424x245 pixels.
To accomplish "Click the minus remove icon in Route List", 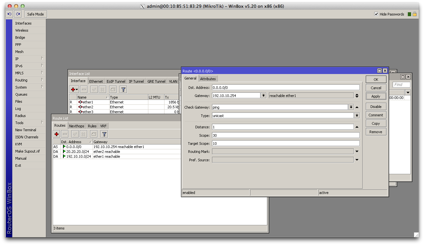I will (65, 134).
